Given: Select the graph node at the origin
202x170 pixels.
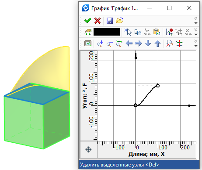Looking at the screenshot, I should (136, 105).
